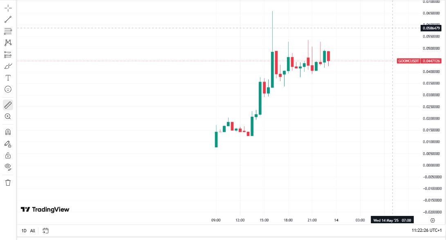Pick the Brush drawing tool
This screenshot has height=240, width=446.
tap(8, 66)
